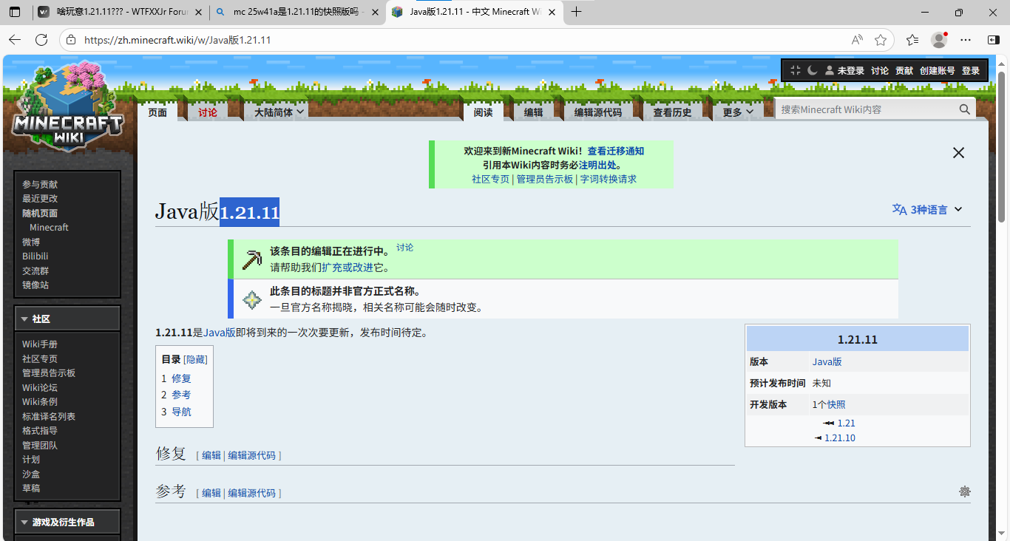Click the 搜索Minecraft Wiki内容 search field
Image resolution: width=1010 pixels, height=541 pixels.
click(865, 109)
